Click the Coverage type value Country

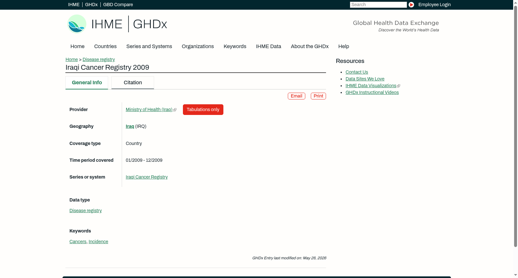(x=134, y=143)
